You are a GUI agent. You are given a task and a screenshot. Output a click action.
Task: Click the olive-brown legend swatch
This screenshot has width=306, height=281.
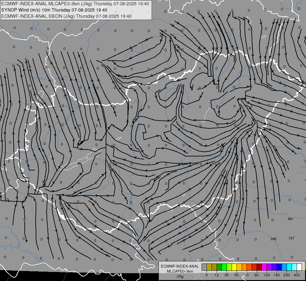[214, 267]
